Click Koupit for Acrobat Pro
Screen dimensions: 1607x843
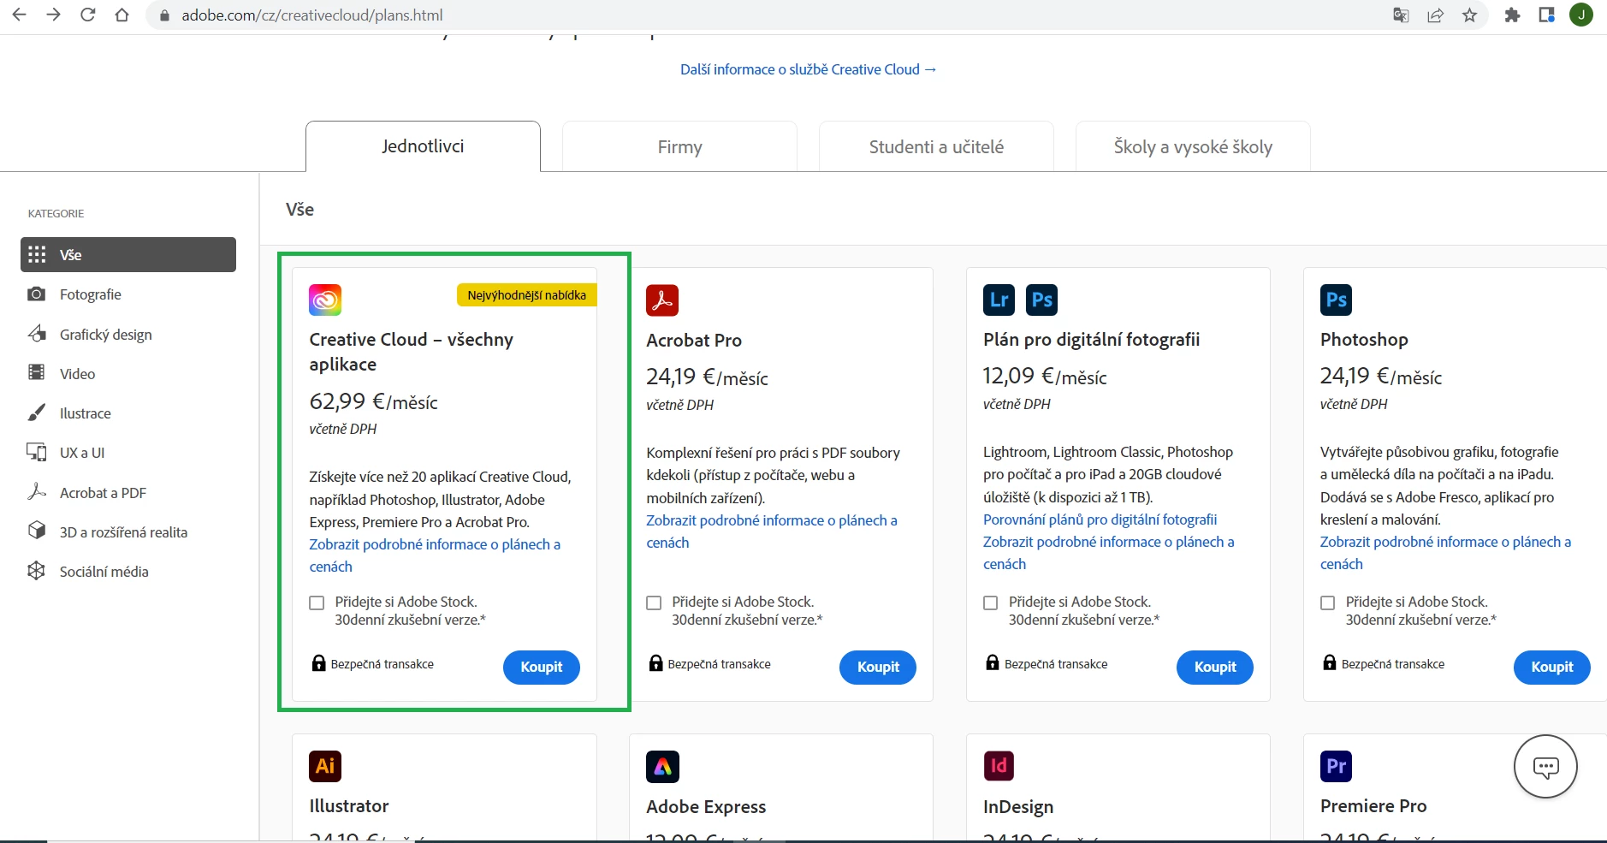pos(878,668)
